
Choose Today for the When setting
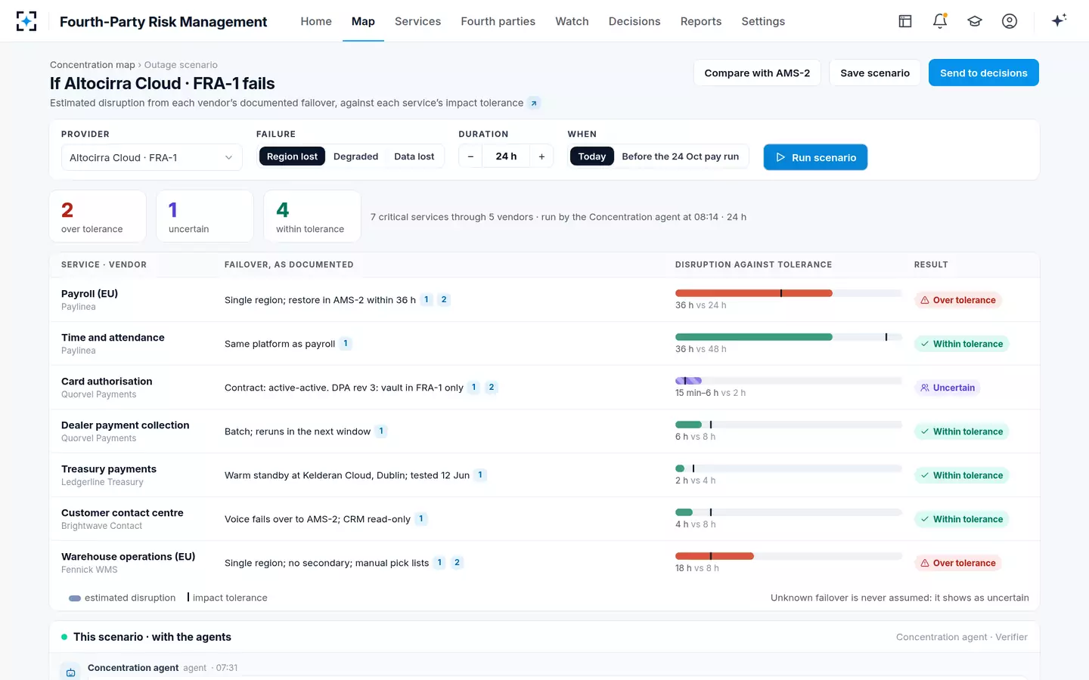591,156
